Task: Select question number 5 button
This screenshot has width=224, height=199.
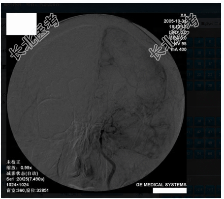Action: (210, 42)
